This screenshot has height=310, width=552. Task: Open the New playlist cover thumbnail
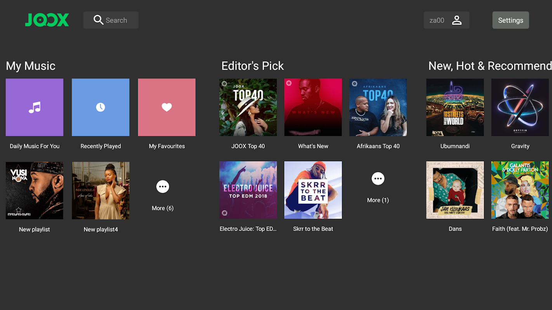(x=35, y=191)
